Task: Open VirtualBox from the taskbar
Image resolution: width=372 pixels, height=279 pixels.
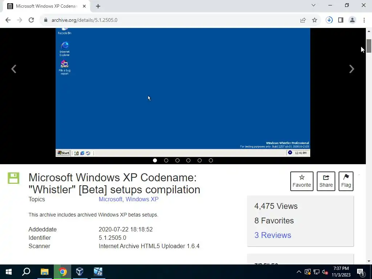Action: coord(80,272)
